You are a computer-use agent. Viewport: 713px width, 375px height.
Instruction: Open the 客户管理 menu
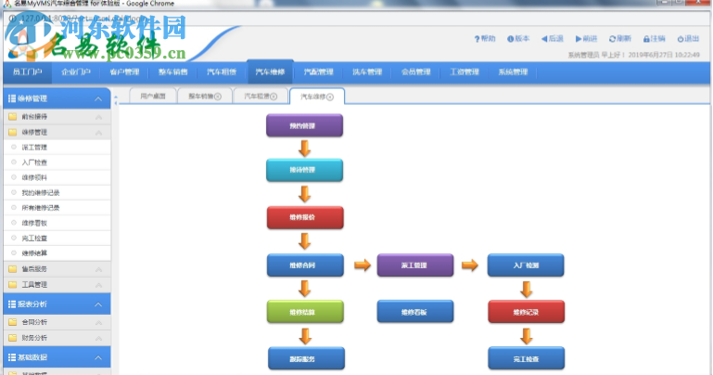point(124,71)
